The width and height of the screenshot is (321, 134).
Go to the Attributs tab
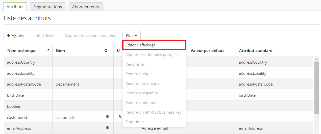[x=15, y=7]
